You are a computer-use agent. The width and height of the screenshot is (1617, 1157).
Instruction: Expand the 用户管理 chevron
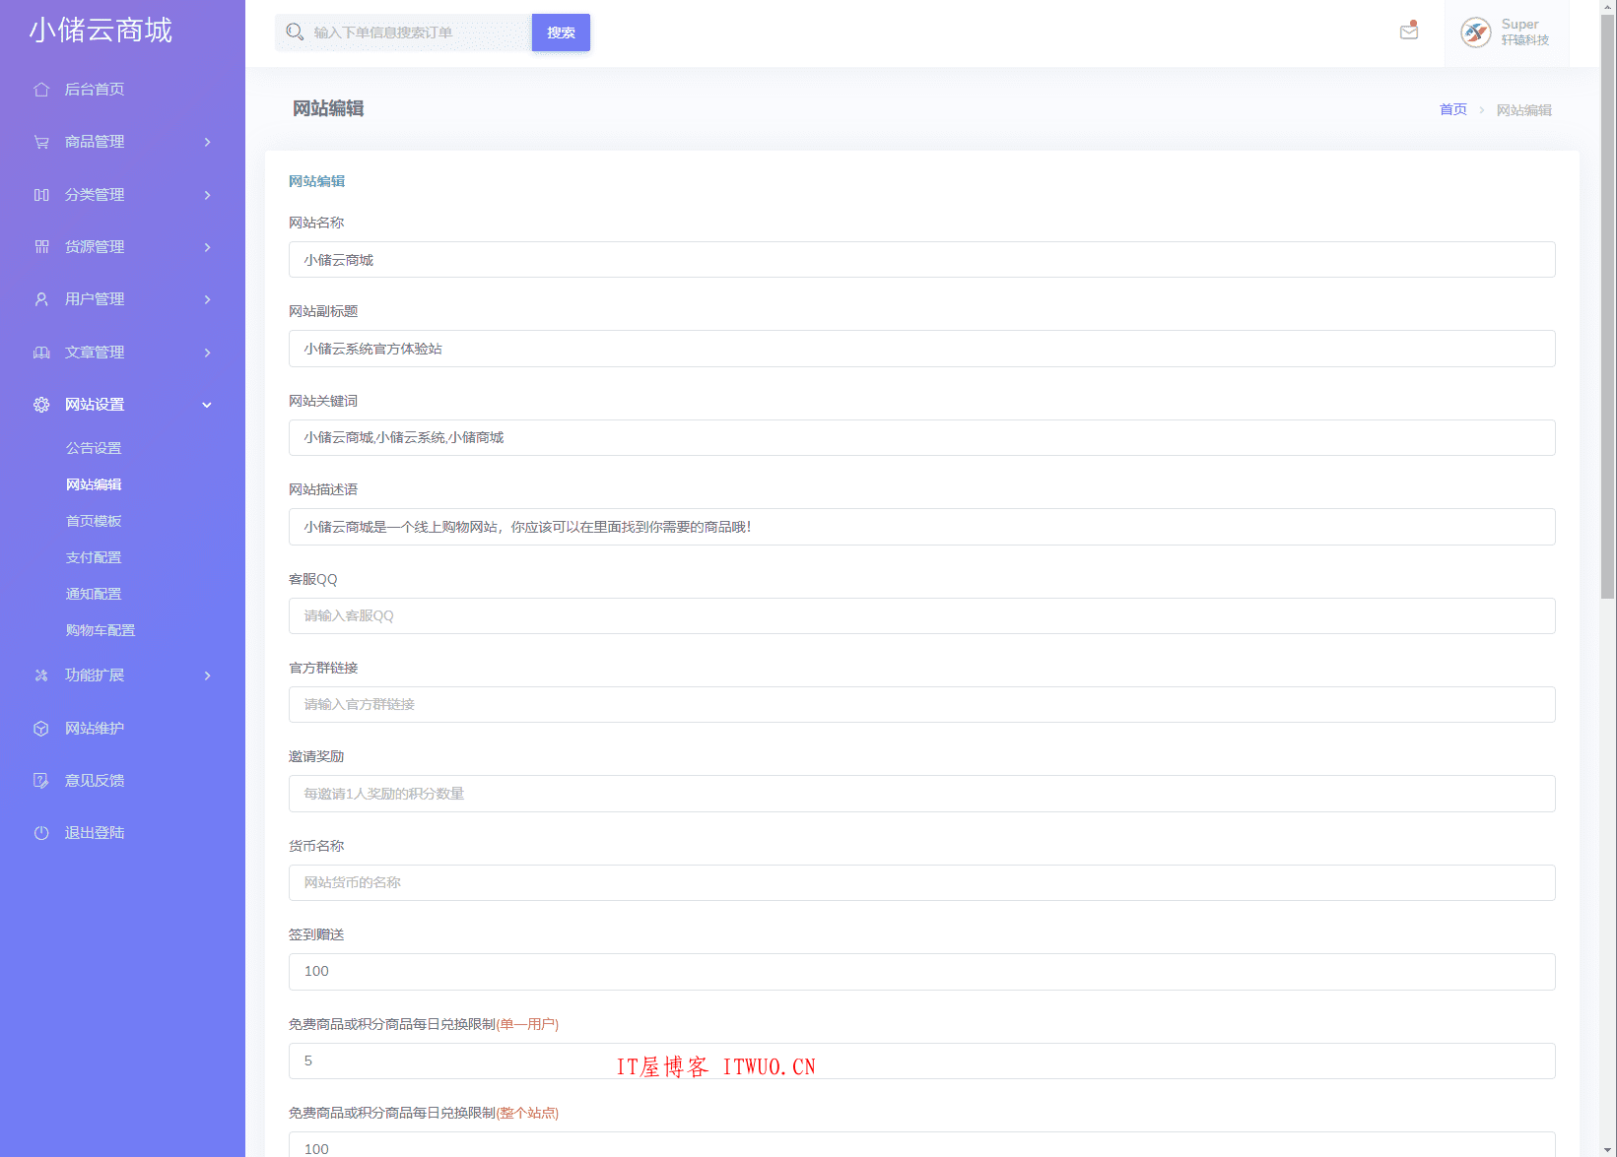(207, 299)
